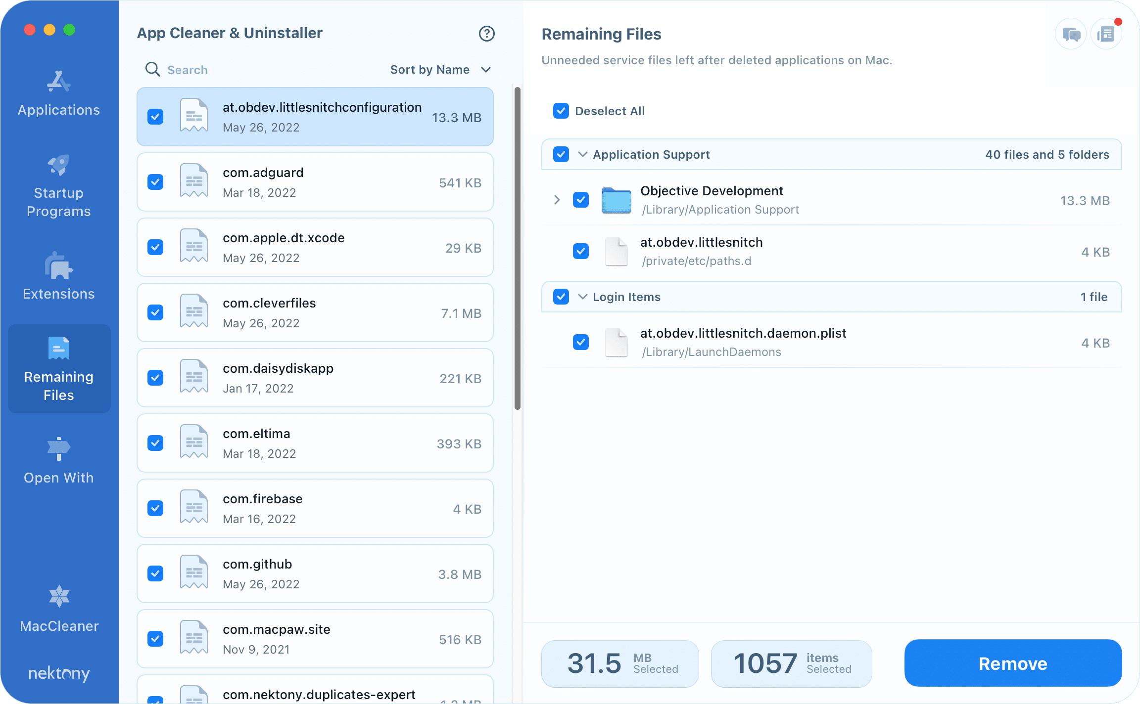Uncheck the com.adguard checkbox
This screenshot has height=704, width=1140.
tap(155, 182)
